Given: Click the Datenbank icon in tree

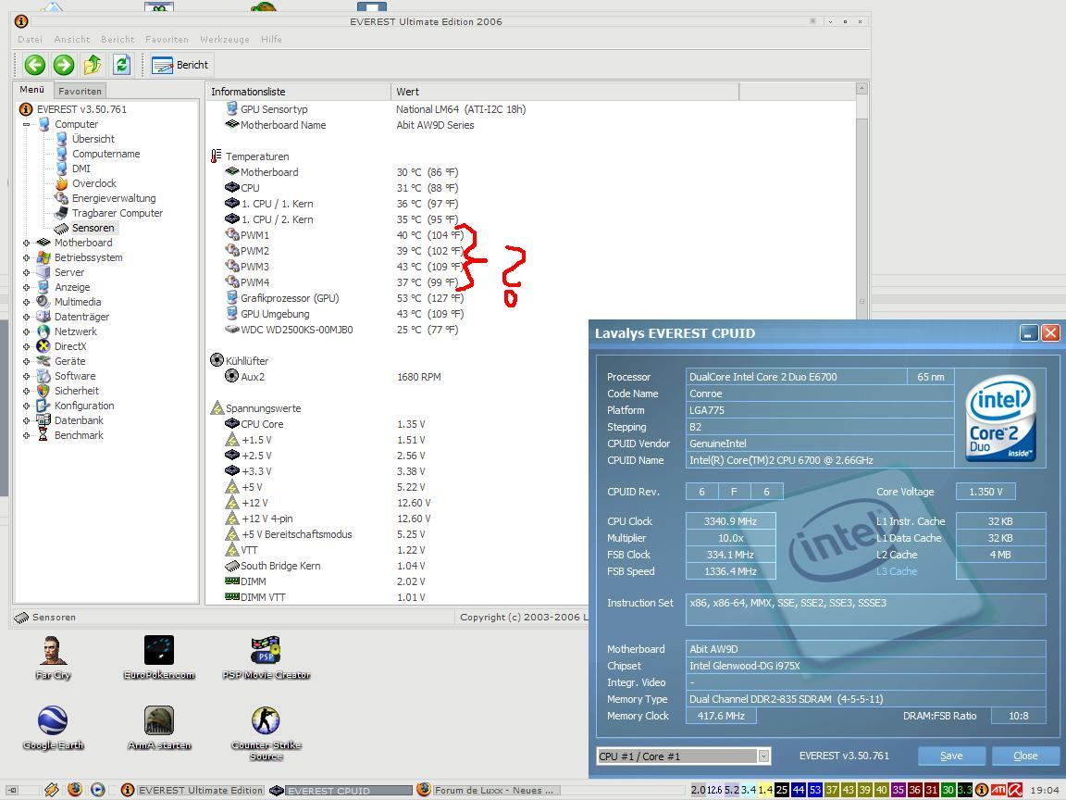Looking at the screenshot, I should click(x=43, y=420).
